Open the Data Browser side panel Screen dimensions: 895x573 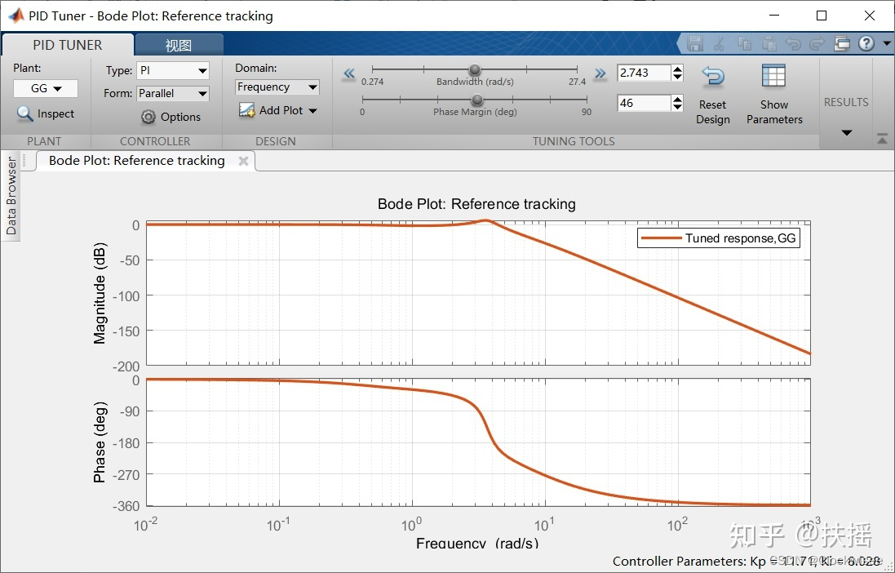(11, 196)
